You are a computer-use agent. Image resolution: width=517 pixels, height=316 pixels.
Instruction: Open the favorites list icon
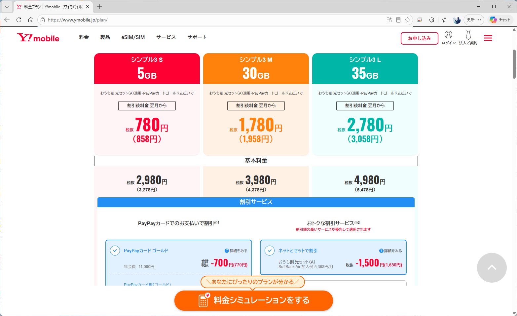[445, 20]
